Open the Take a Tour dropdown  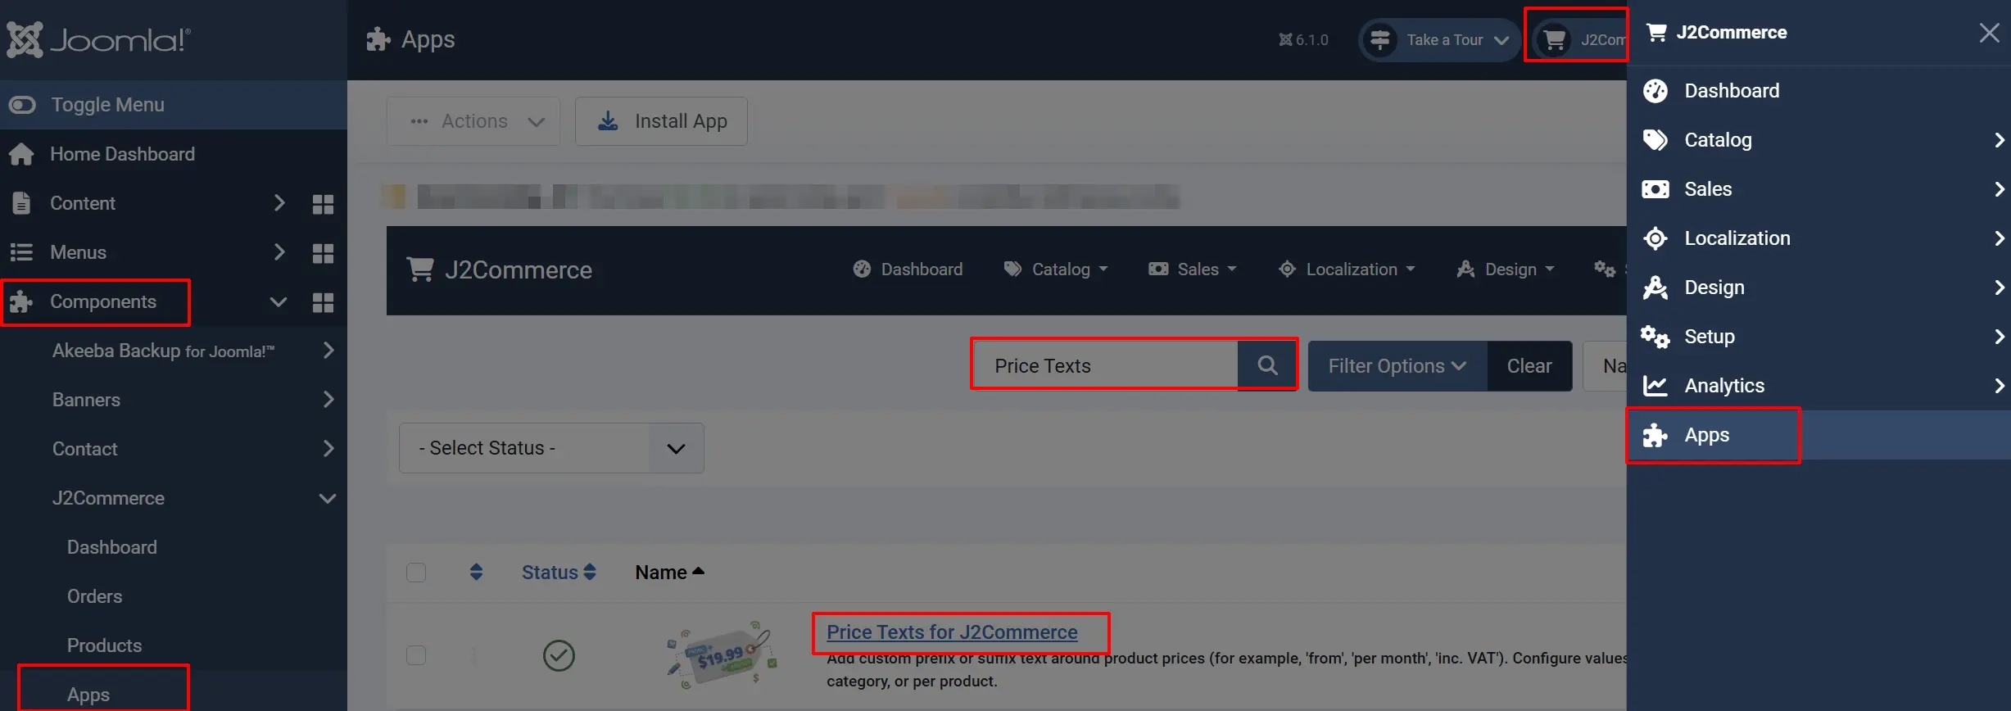(1440, 39)
